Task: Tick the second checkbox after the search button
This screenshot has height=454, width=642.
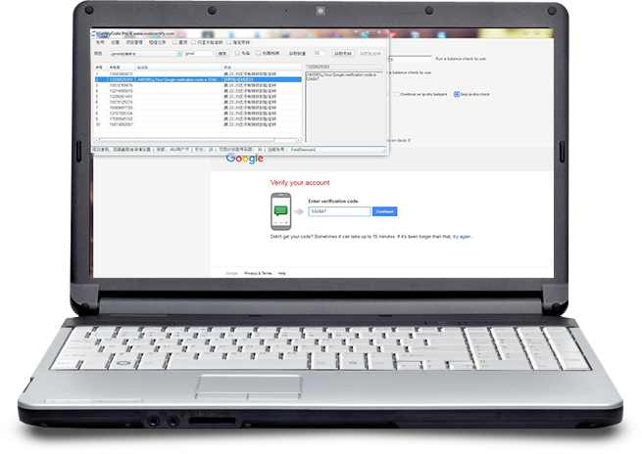Action: (x=259, y=54)
